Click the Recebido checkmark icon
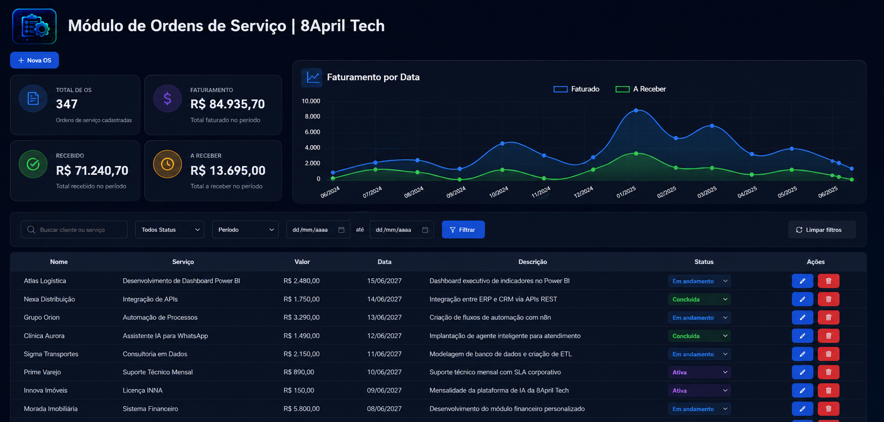 (x=33, y=164)
